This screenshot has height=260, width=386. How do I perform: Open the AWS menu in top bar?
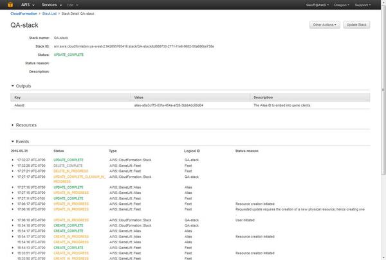28,4
